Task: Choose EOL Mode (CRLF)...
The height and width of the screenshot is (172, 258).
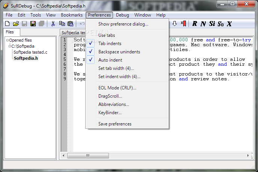Action: 127,88
